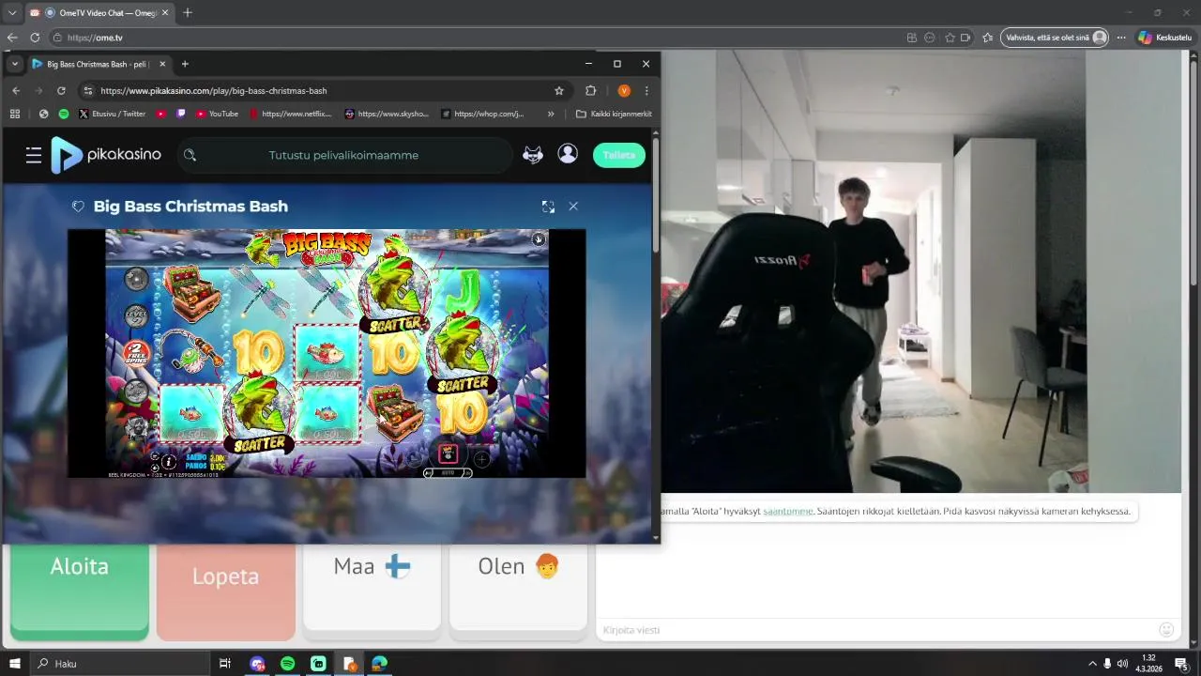Image resolution: width=1201 pixels, height=676 pixels.
Task: Open the Etusivu / Twitter bookmark
Action: click(x=112, y=114)
